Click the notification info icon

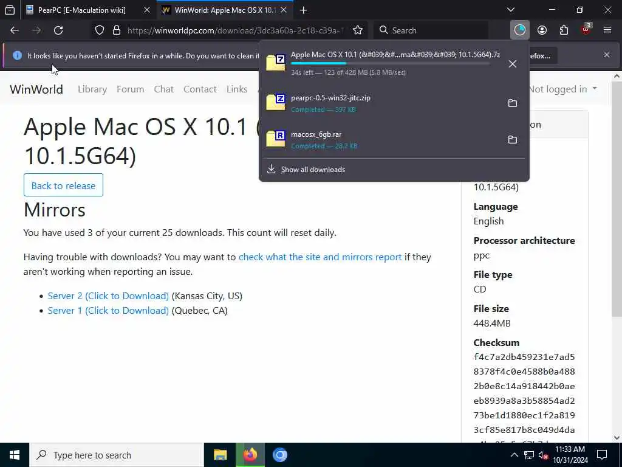point(17,55)
